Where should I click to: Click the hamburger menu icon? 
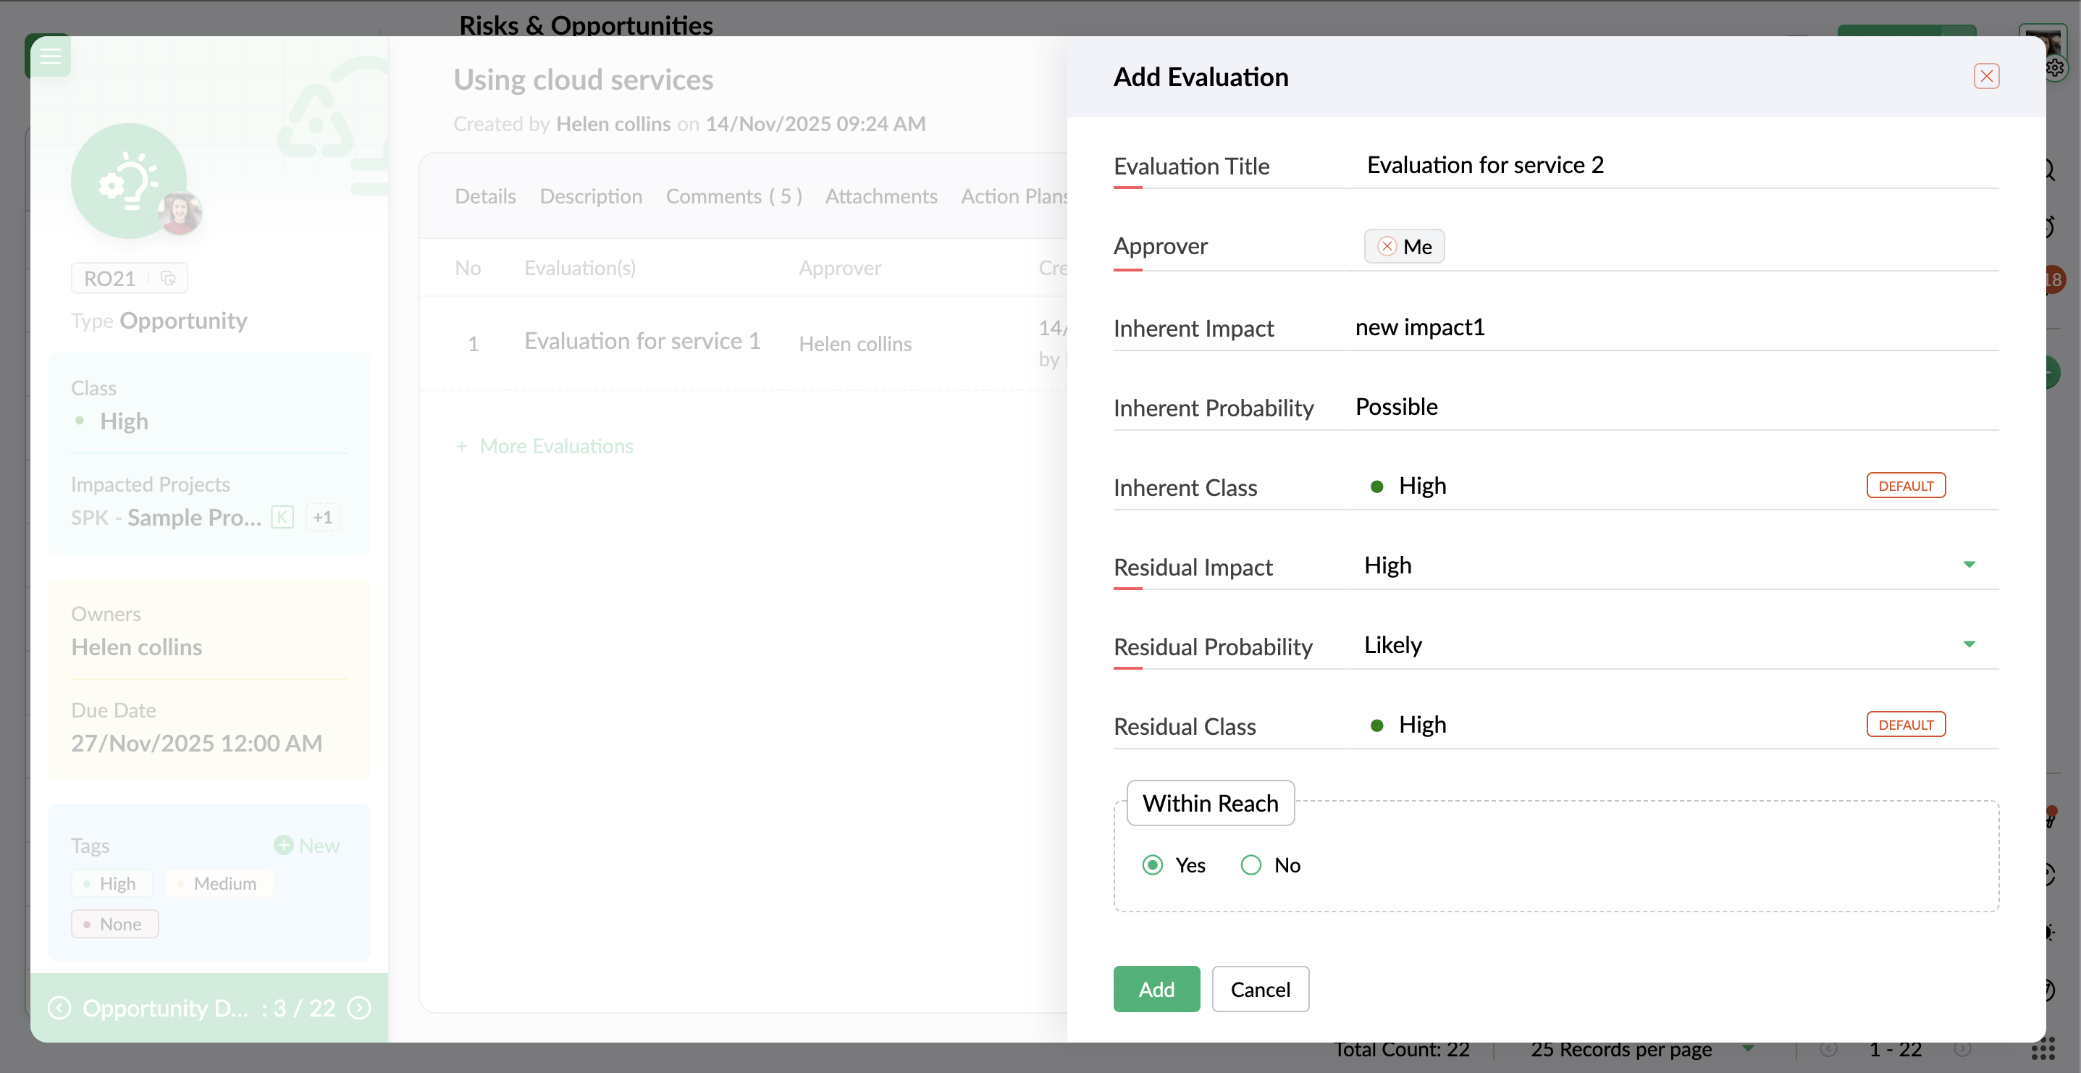(x=50, y=56)
